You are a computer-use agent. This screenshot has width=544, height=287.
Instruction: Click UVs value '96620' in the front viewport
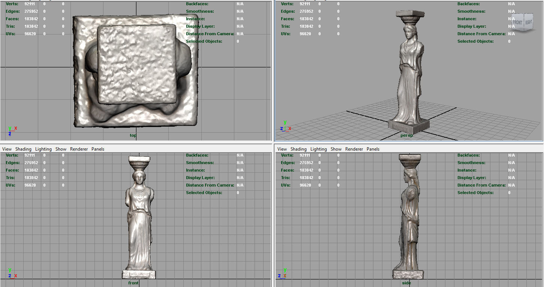tap(30, 185)
